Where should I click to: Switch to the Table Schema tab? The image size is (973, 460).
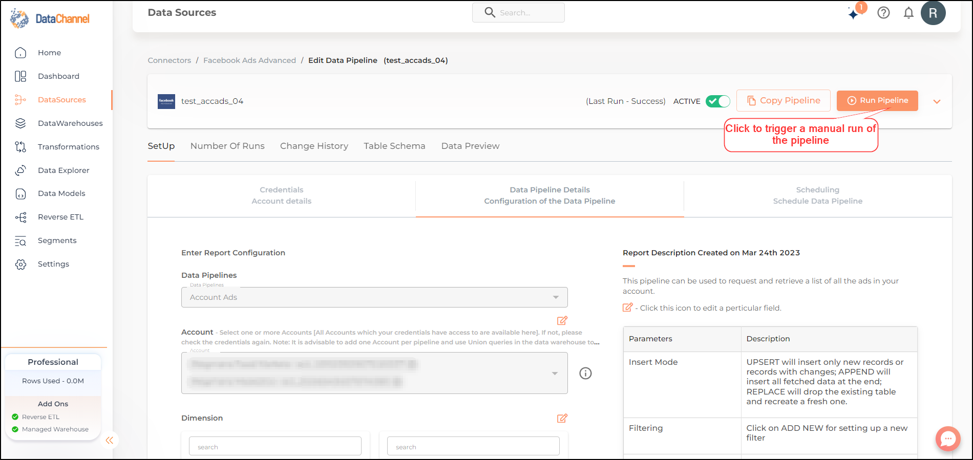(x=394, y=146)
